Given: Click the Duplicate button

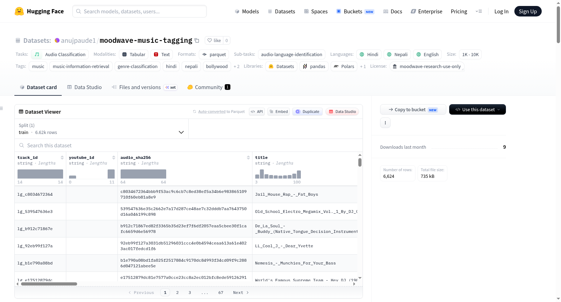Looking at the screenshot, I should pyautogui.click(x=307, y=112).
